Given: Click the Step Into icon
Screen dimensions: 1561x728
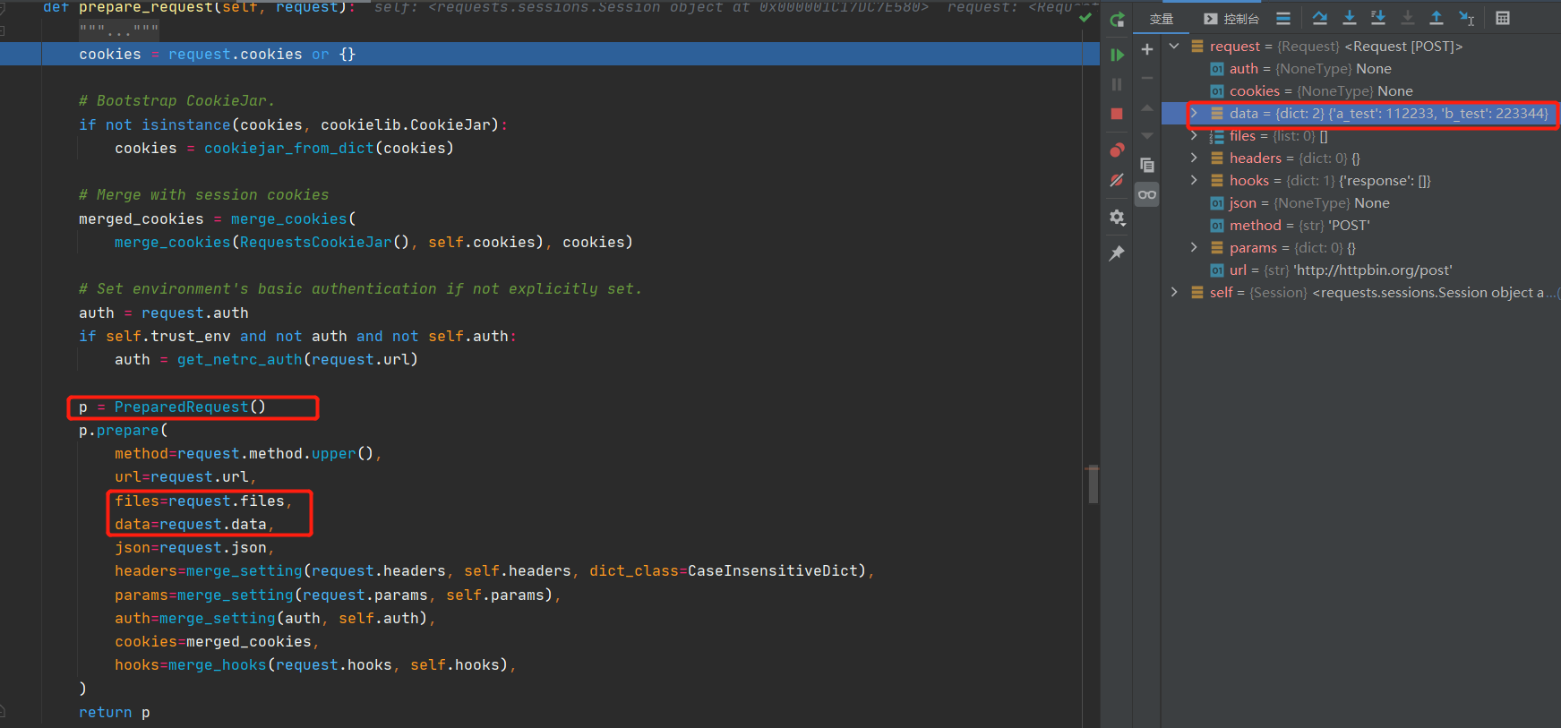Looking at the screenshot, I should click(x=1349, y=18).
